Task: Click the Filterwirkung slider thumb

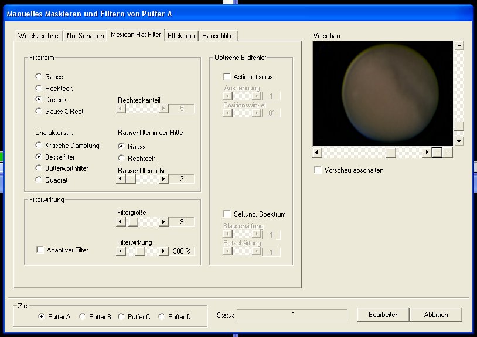Action: point(140,251)
